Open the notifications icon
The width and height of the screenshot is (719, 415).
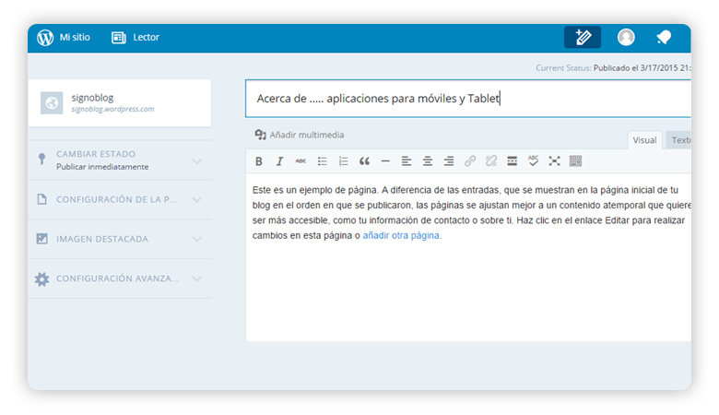(664, 37)
